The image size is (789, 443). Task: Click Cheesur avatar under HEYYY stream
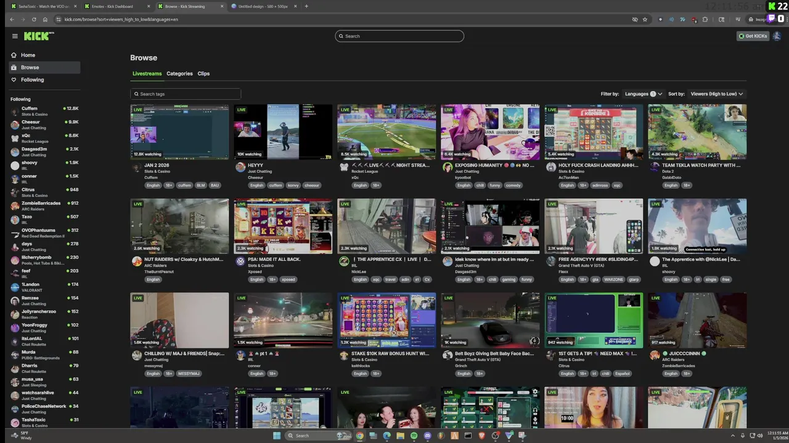240,167
